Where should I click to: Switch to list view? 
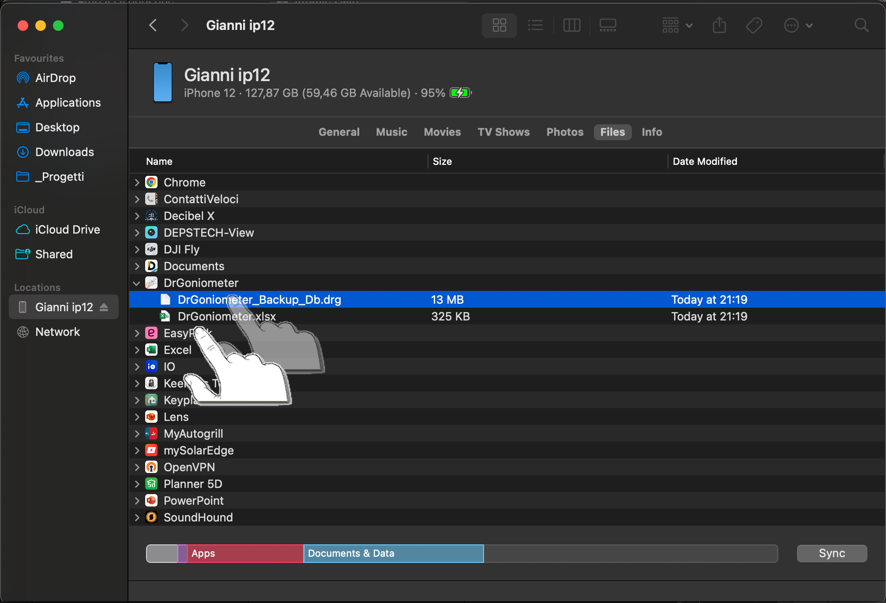click(535, 25)
